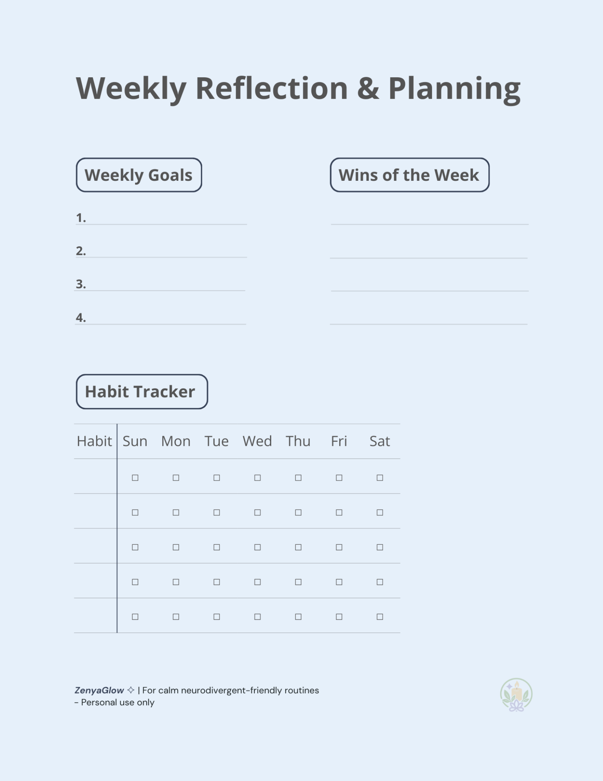Screen dimensions: 603x781
Task: Click the first empty habit name cell
Action: (95, 476)
